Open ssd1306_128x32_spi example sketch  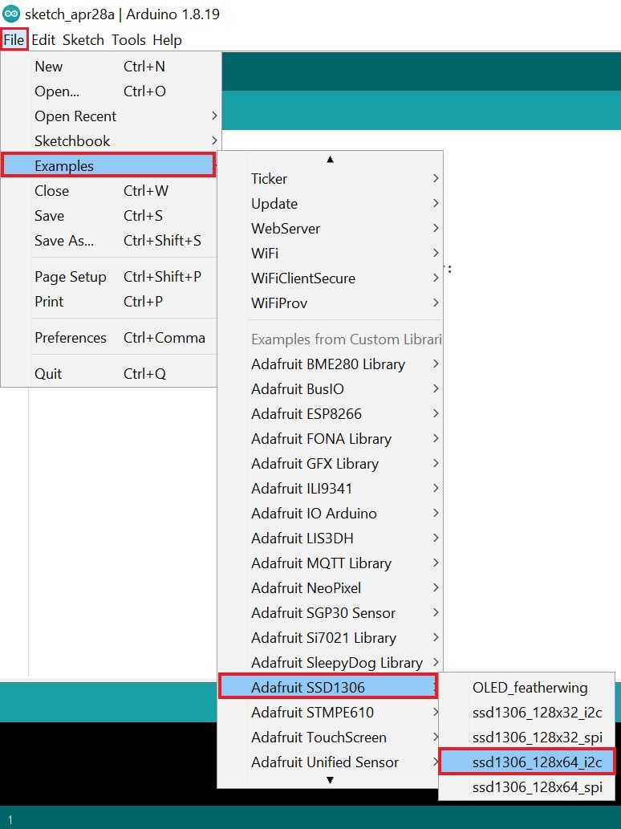click(x=526, y=737)
